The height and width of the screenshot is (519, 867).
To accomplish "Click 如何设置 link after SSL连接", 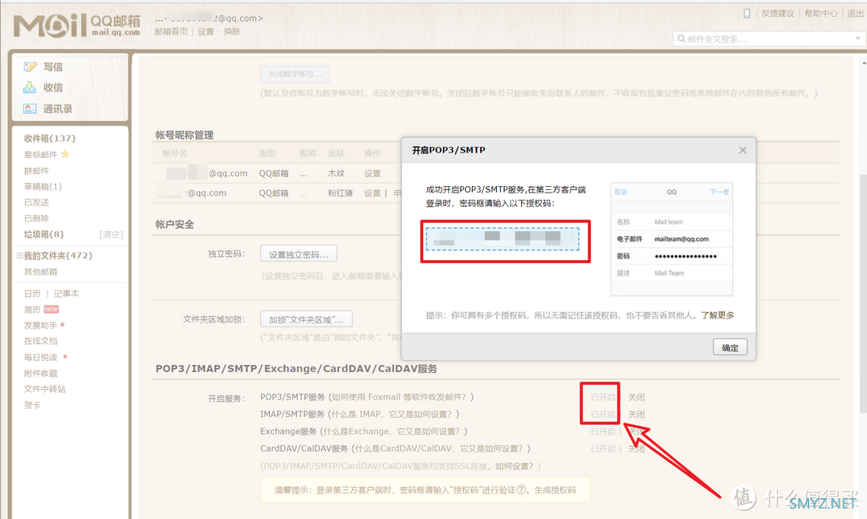I will pos(515,466).
